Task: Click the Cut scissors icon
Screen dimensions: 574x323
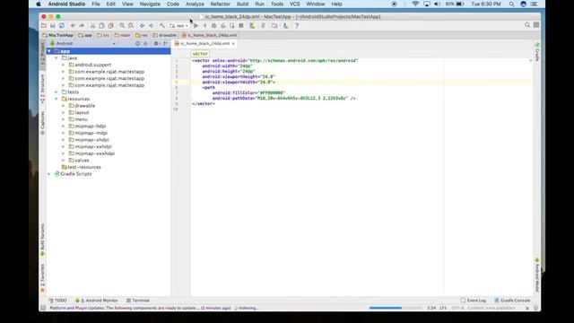Action: [92, 26]
